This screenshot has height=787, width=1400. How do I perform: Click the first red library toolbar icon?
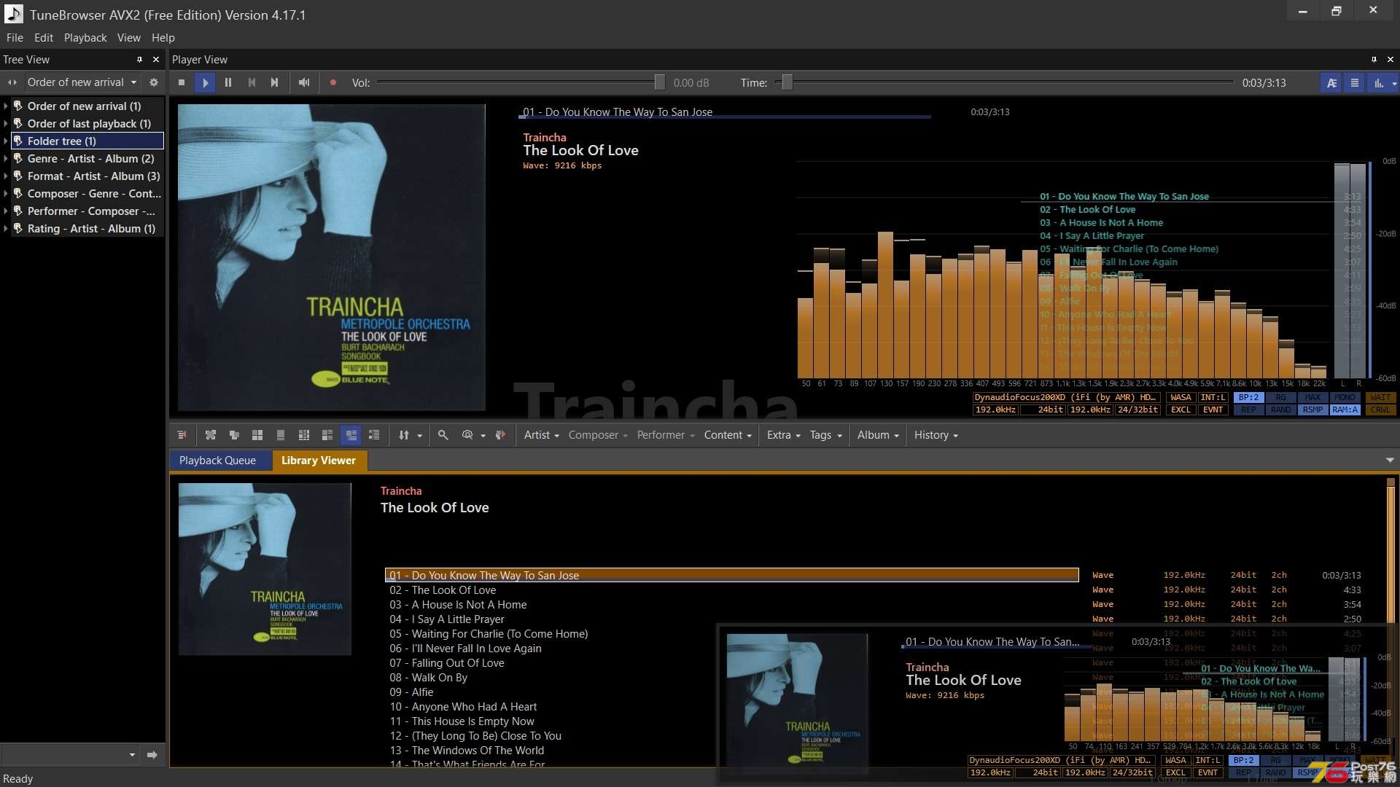pyautogui.click(x=182, y=435)
